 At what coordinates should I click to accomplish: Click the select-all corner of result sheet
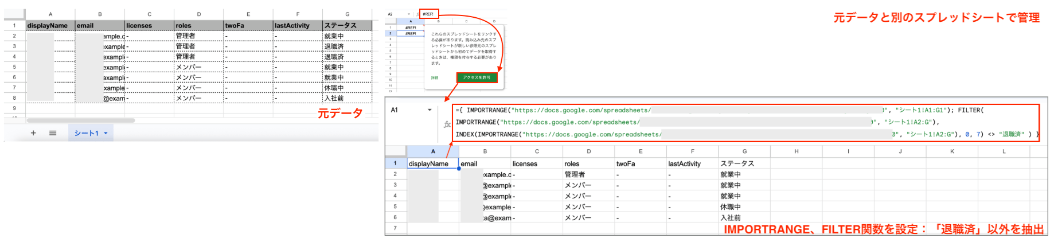pos(396,151)
